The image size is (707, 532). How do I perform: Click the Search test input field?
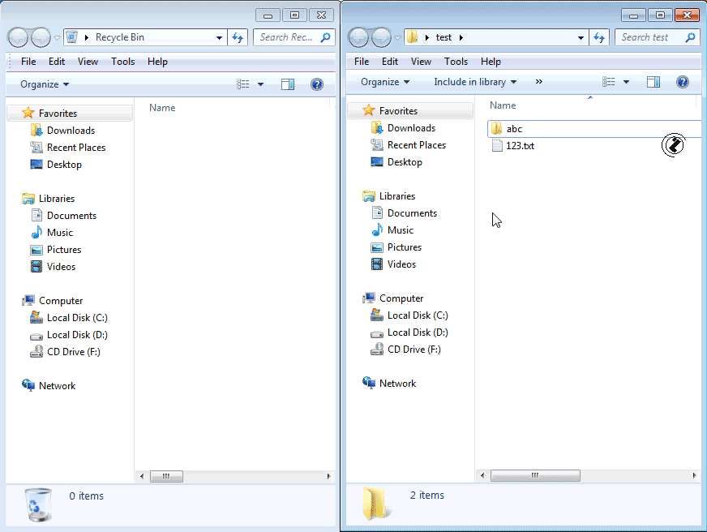click(x=650, y=37)
